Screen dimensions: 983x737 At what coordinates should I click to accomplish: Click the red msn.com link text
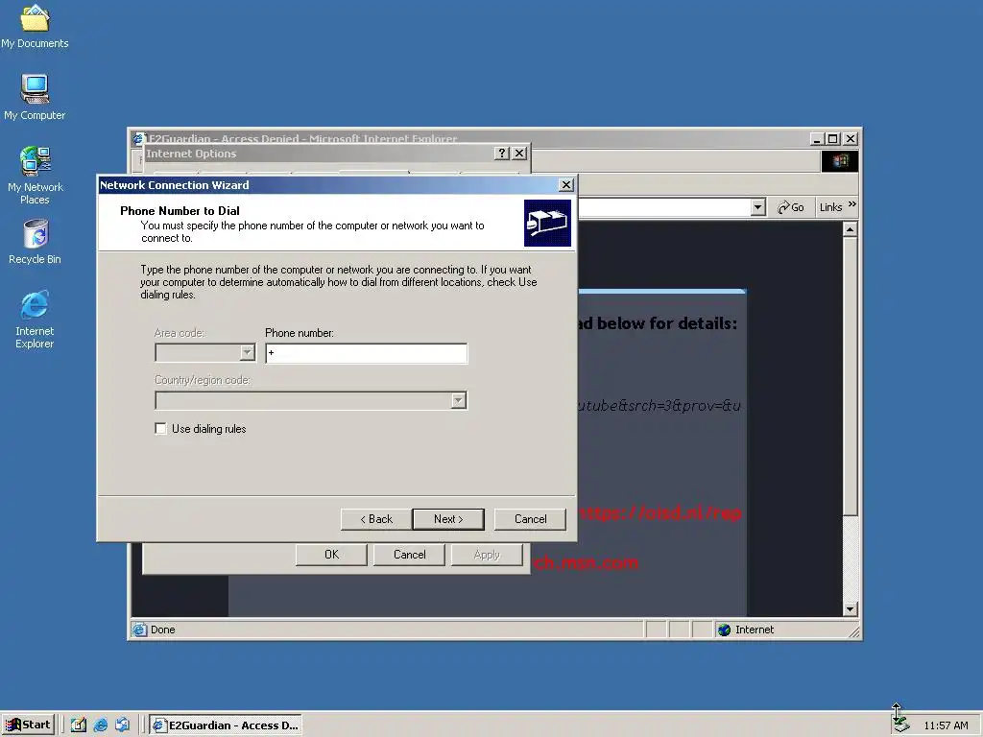pos(587,562)
